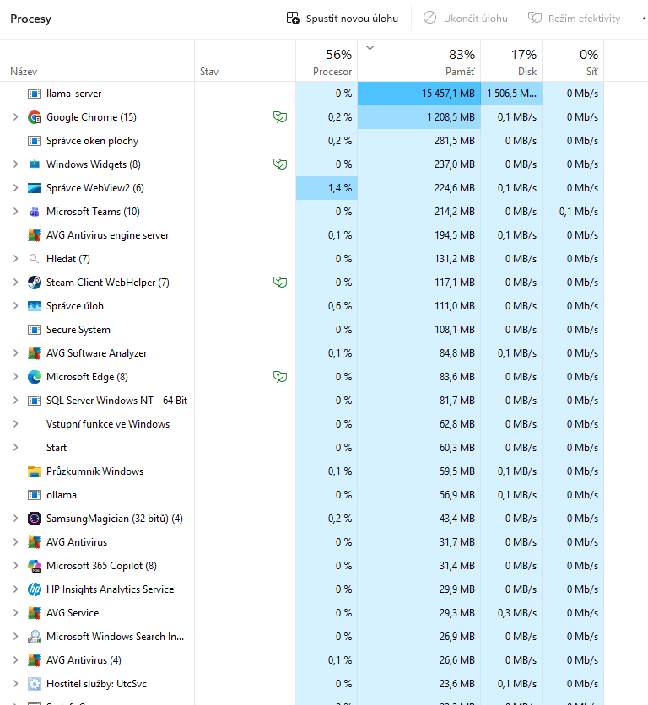Select the AVG Antivirus 31,7 MB memory cell
This screenshot has height=705, width=648.
(419, 541)
